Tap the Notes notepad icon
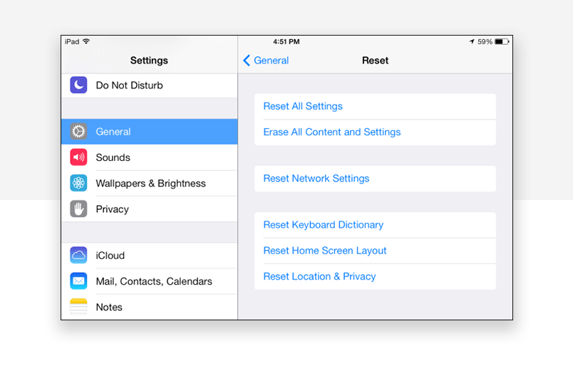Viewport: 573px width, 373px height. point(78,307)
